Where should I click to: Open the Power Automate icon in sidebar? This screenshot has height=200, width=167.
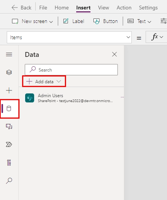(x=9, y=145)
